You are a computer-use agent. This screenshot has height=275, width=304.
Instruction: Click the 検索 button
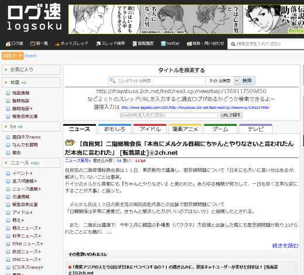(x=247, y=81)
